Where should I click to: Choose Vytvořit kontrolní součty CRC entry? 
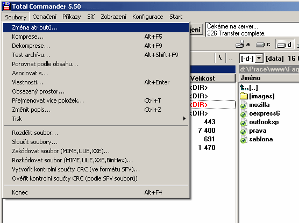coord(96,169)
